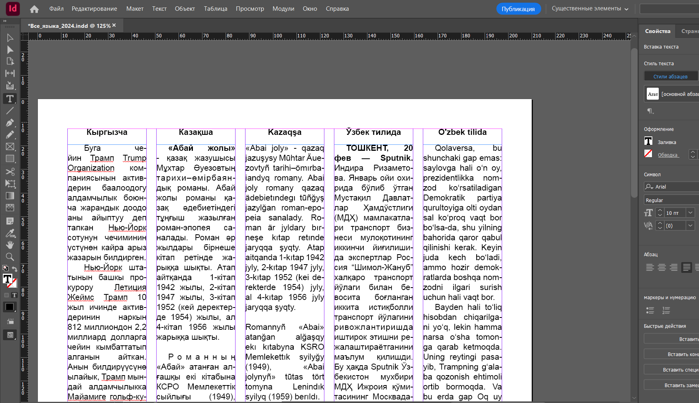Select the Zoom tool
Image resolution: width=699 pixels, height=403 pixels.
coord(10,257)
